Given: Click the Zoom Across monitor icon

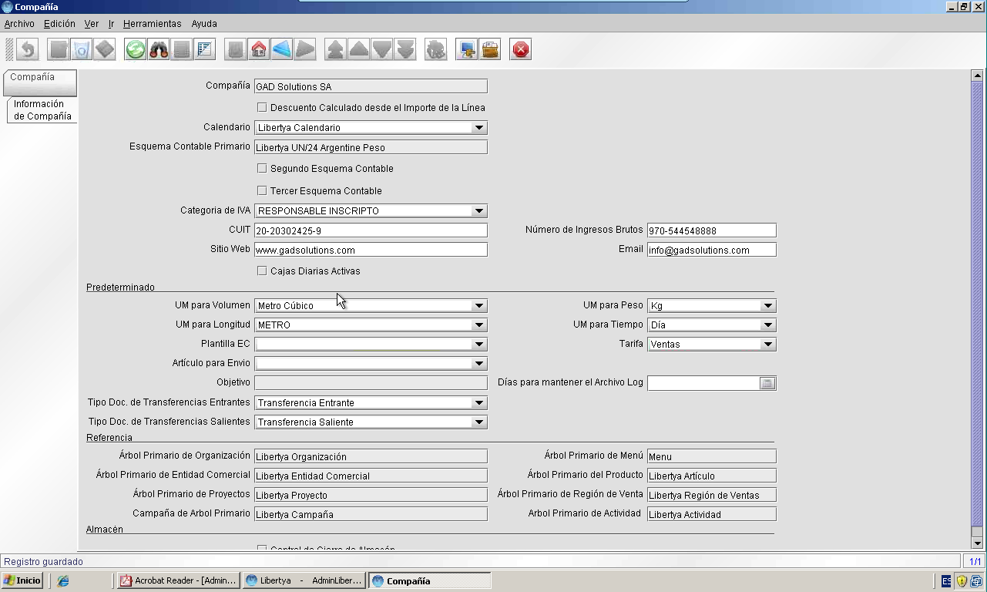Looking at the screenshot, I should [467, 50].
